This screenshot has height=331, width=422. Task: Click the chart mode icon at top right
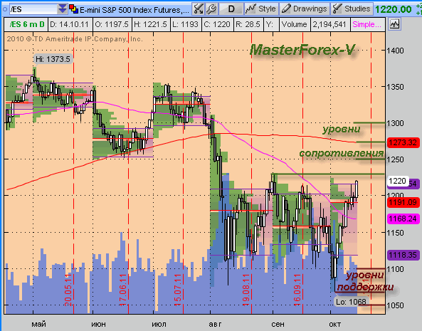pos(395,24)
